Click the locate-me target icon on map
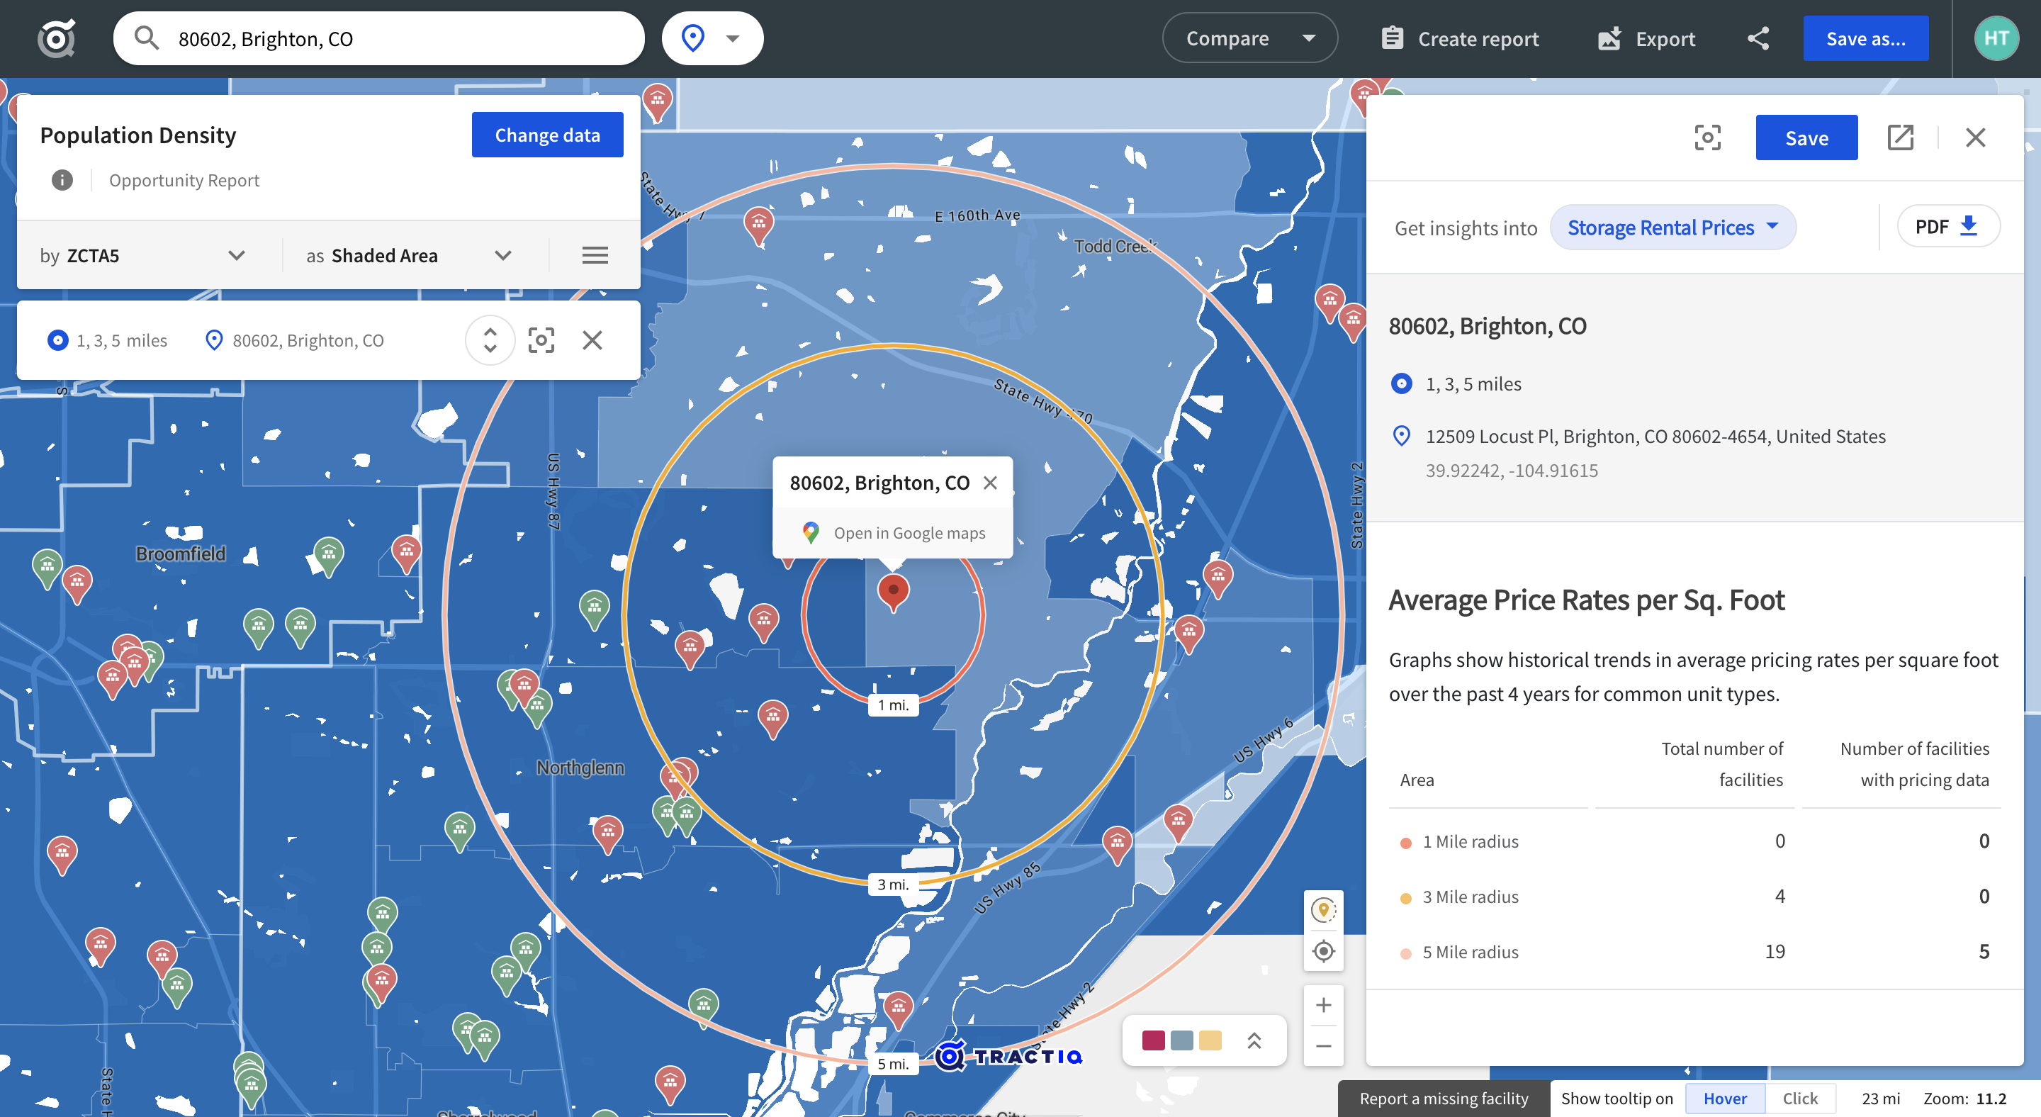This screenshot has width=2041, height=1117. coord(1323,951)
